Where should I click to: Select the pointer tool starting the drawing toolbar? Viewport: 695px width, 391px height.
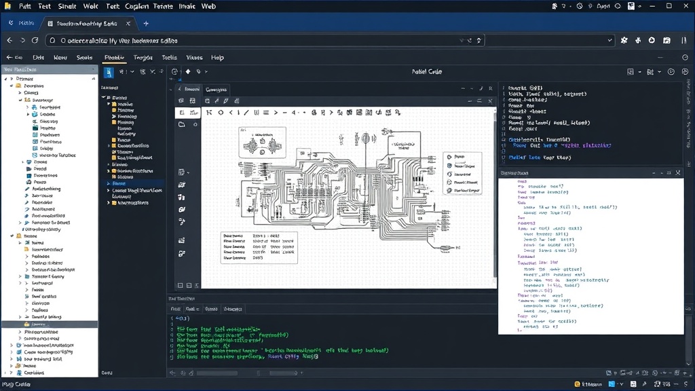coord(209,113)
